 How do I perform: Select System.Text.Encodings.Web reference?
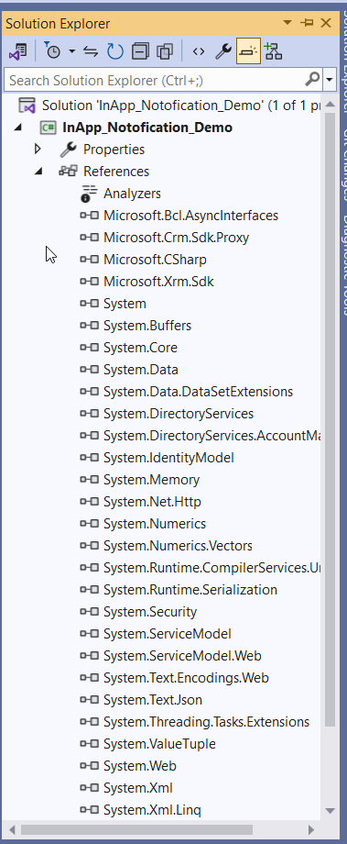[x=186, y=678]
